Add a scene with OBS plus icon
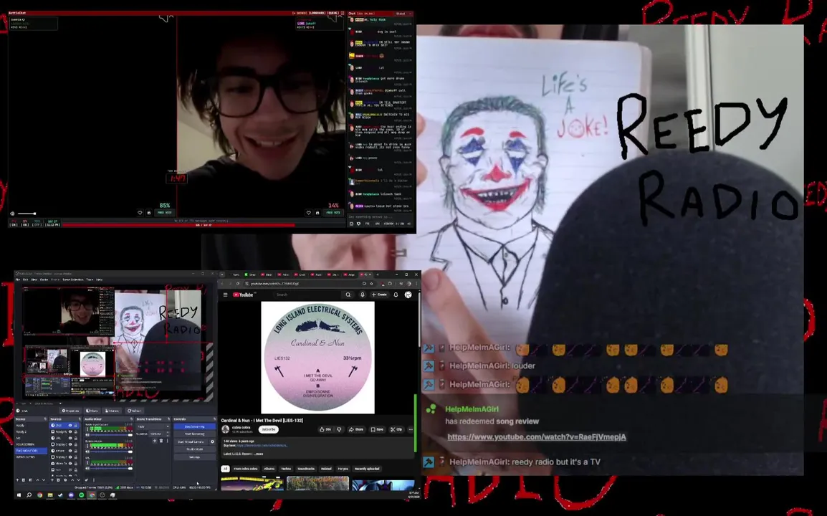827x516 pixels. [17, 480]
